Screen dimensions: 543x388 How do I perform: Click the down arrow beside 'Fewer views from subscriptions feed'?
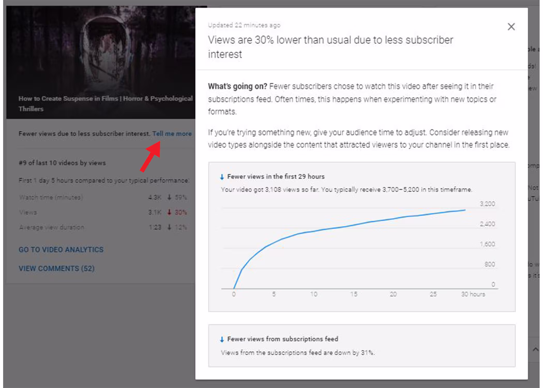[222, 339]
